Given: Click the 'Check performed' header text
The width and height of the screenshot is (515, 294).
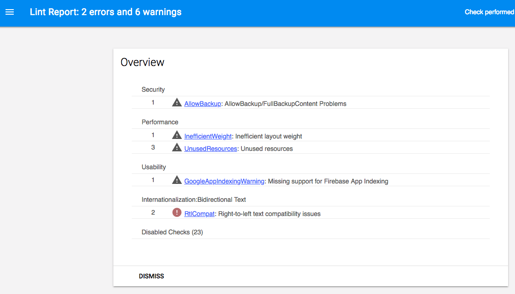Looking at the screenshot, I should [489, 12].
